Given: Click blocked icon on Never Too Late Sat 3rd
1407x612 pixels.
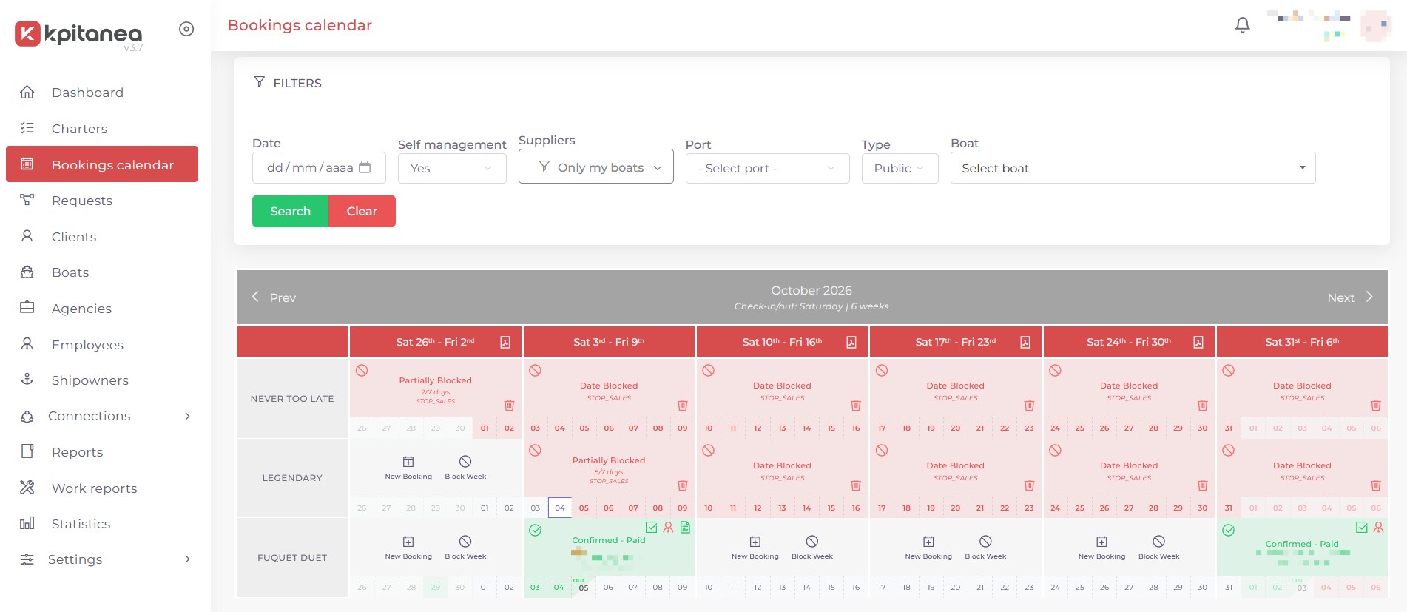Looking at the screenshot, I should [535, 370].
